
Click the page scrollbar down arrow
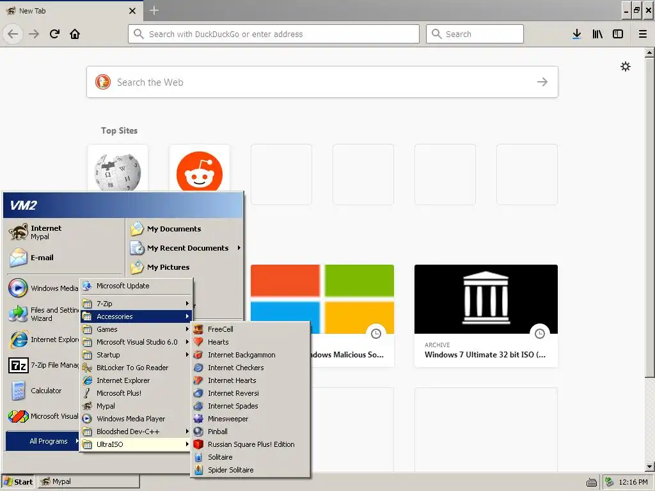(650, 466)
